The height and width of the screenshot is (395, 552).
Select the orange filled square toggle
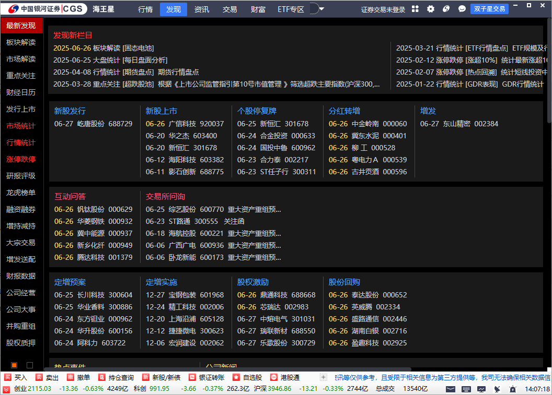pyautogui.click(x=14, y=365)
